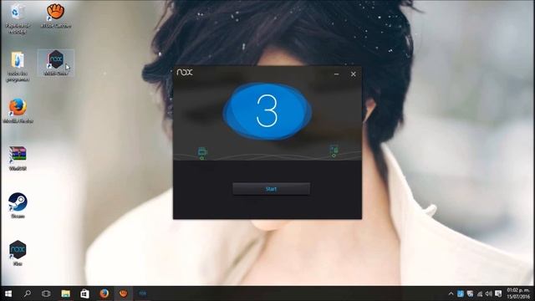Select the folder with blue flame icon
Screen dimensions: 535x301
18,67
